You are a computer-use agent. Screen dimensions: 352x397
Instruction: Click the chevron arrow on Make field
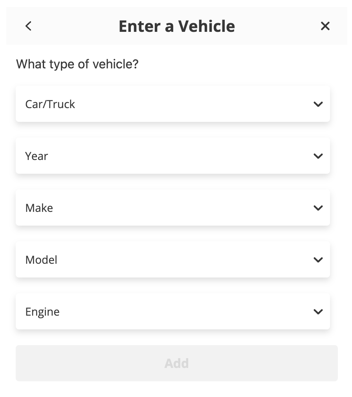pyautogui.click(x=318, y=208)
